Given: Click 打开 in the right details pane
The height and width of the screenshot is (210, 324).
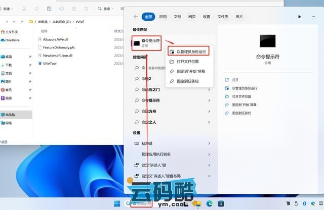Looking at the screenshot, I should pos(235,80).
